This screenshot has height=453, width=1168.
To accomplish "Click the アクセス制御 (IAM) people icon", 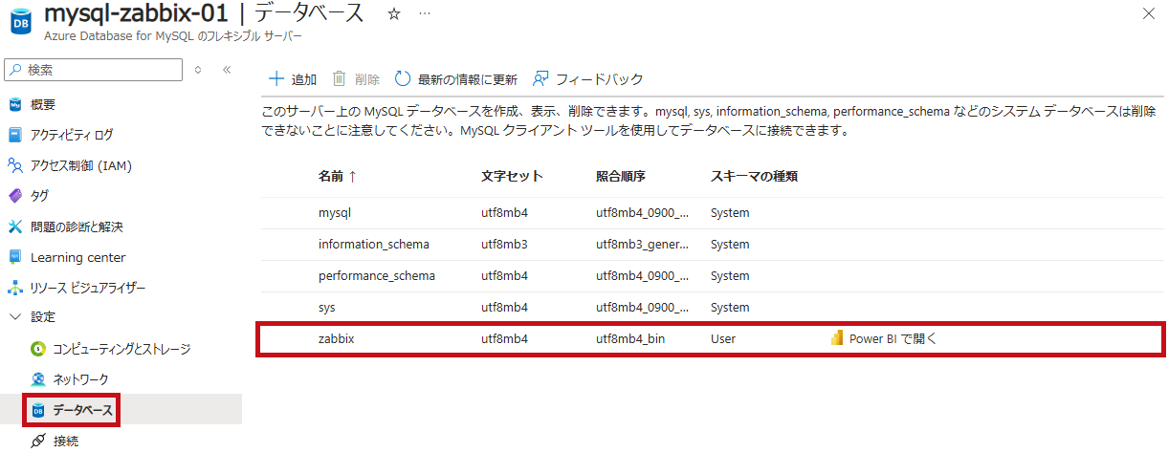I will pos(14,165).
